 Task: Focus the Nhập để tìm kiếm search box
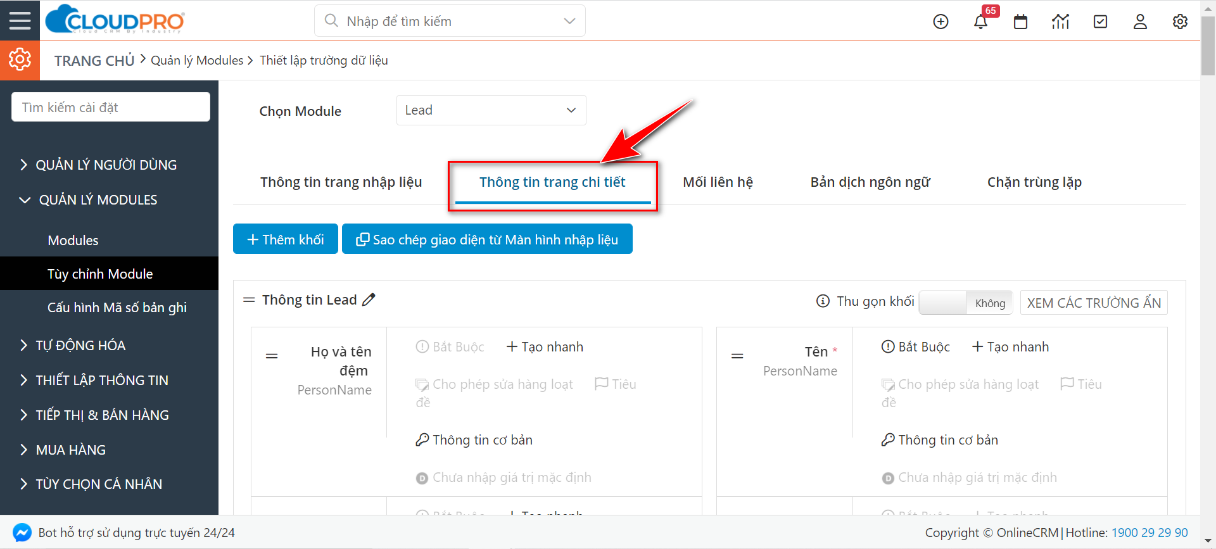(x=450, y=21)
